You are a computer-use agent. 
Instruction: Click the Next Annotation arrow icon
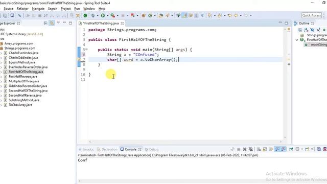pyautogui.click(x=209, y=15)
